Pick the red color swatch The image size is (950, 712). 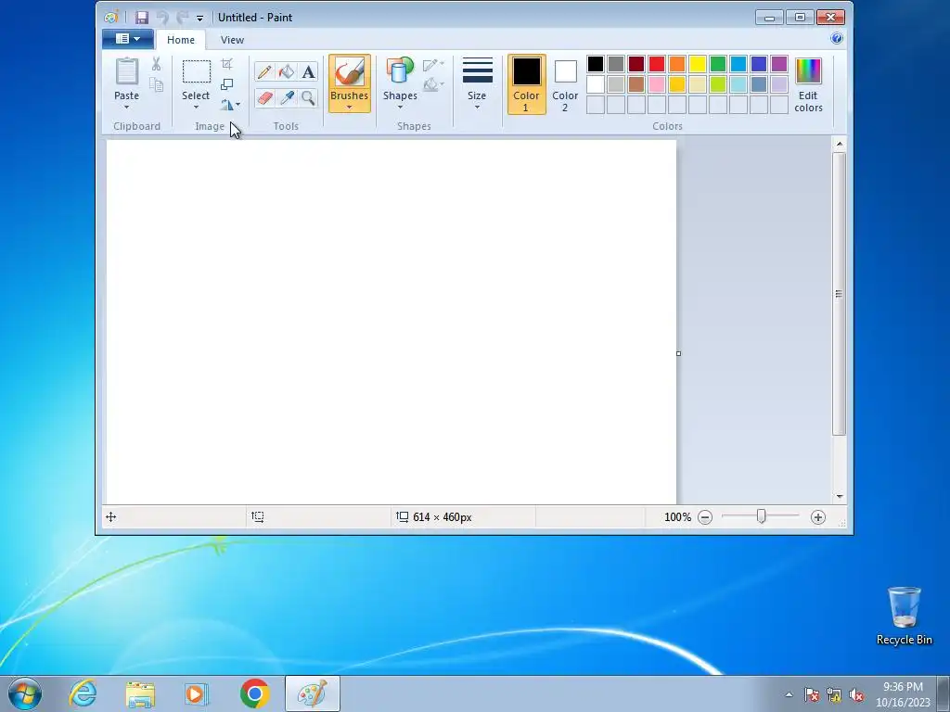click(657, 64)
